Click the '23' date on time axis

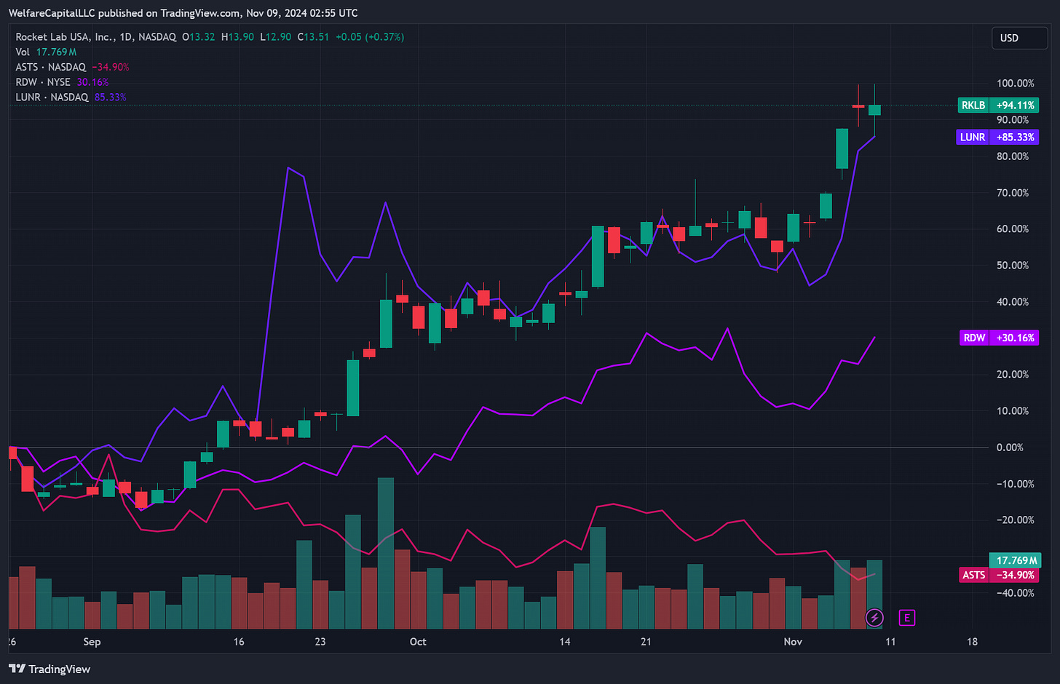(320, 641)
